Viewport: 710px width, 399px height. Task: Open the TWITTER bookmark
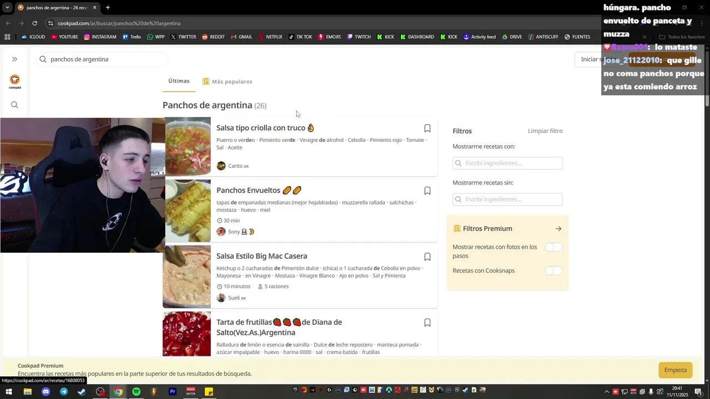coord(183,37)
